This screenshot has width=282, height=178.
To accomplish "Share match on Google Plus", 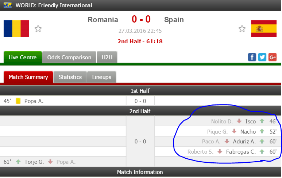I will coord(273,57).
